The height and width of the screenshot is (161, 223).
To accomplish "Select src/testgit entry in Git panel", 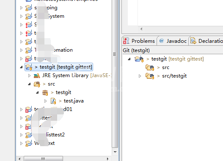I will pyautogui.click(x=174, y=76).
